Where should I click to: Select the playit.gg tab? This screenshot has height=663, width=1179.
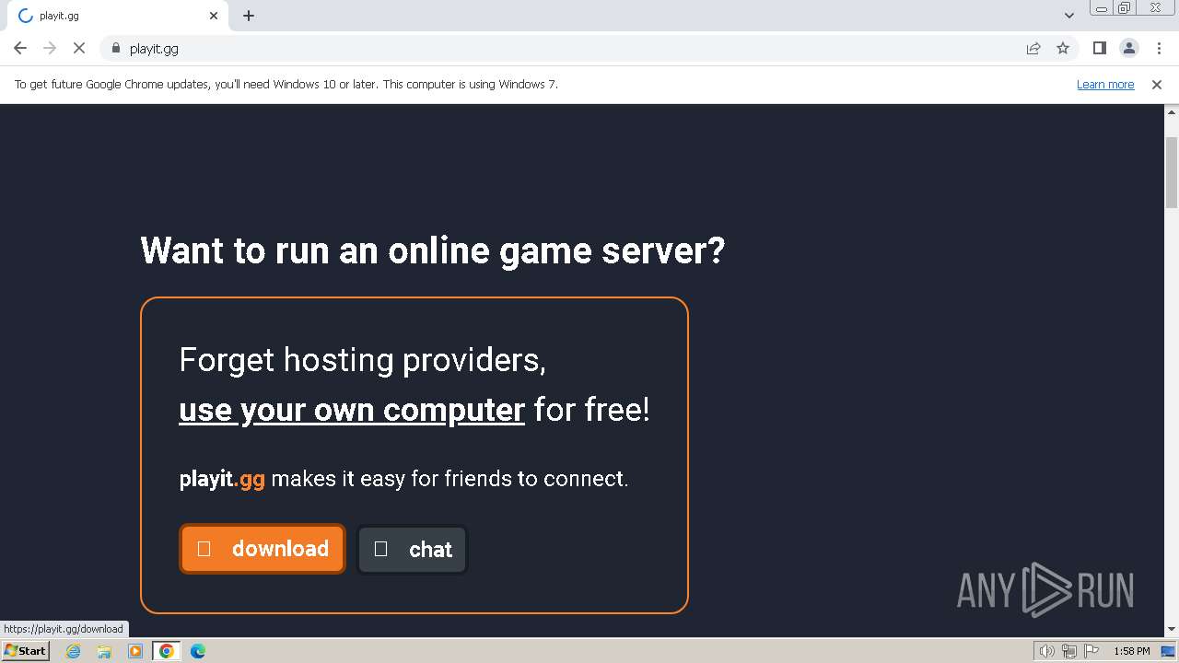(116, 16)
